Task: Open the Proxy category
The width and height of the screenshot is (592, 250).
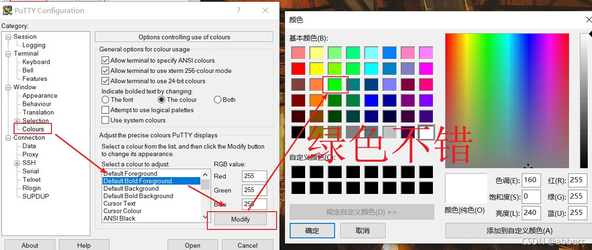Action: pyautogui.click(x=30, y=155)
